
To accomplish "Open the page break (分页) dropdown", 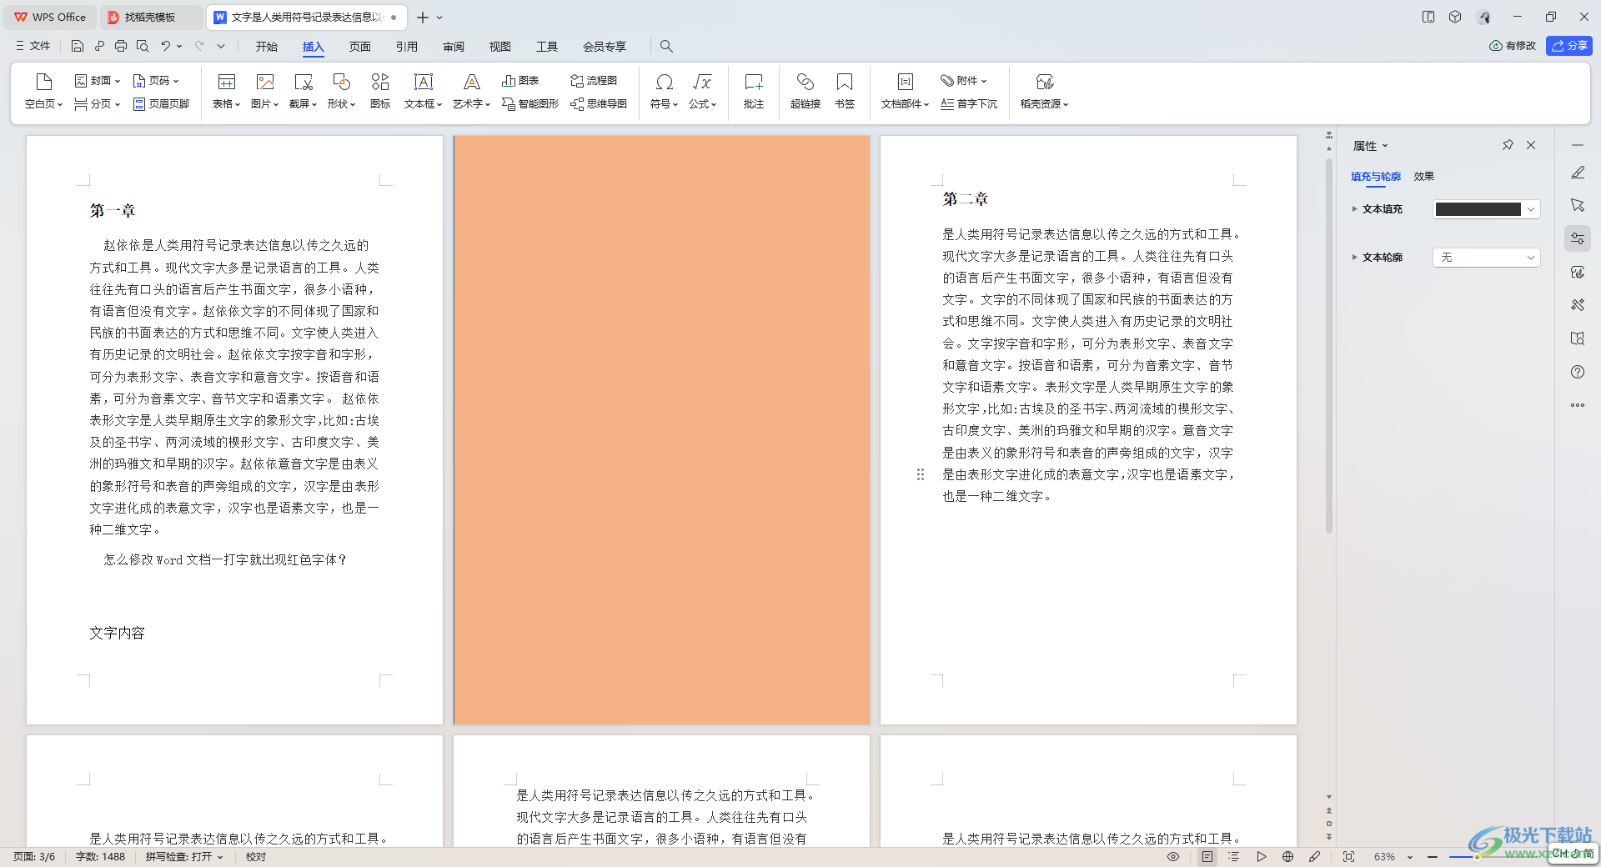I will click(x=98, y=104).
